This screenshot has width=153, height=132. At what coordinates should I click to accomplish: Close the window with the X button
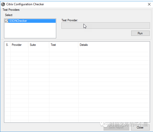149,4
